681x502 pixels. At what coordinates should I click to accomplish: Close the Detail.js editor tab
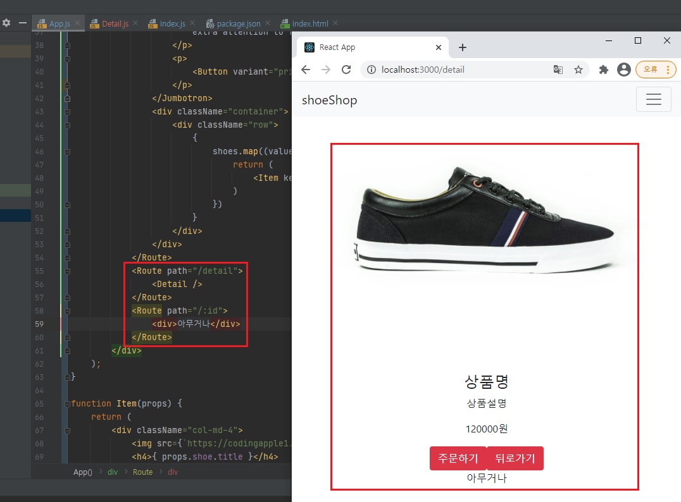pyautogui.click(x=135, y=23)
